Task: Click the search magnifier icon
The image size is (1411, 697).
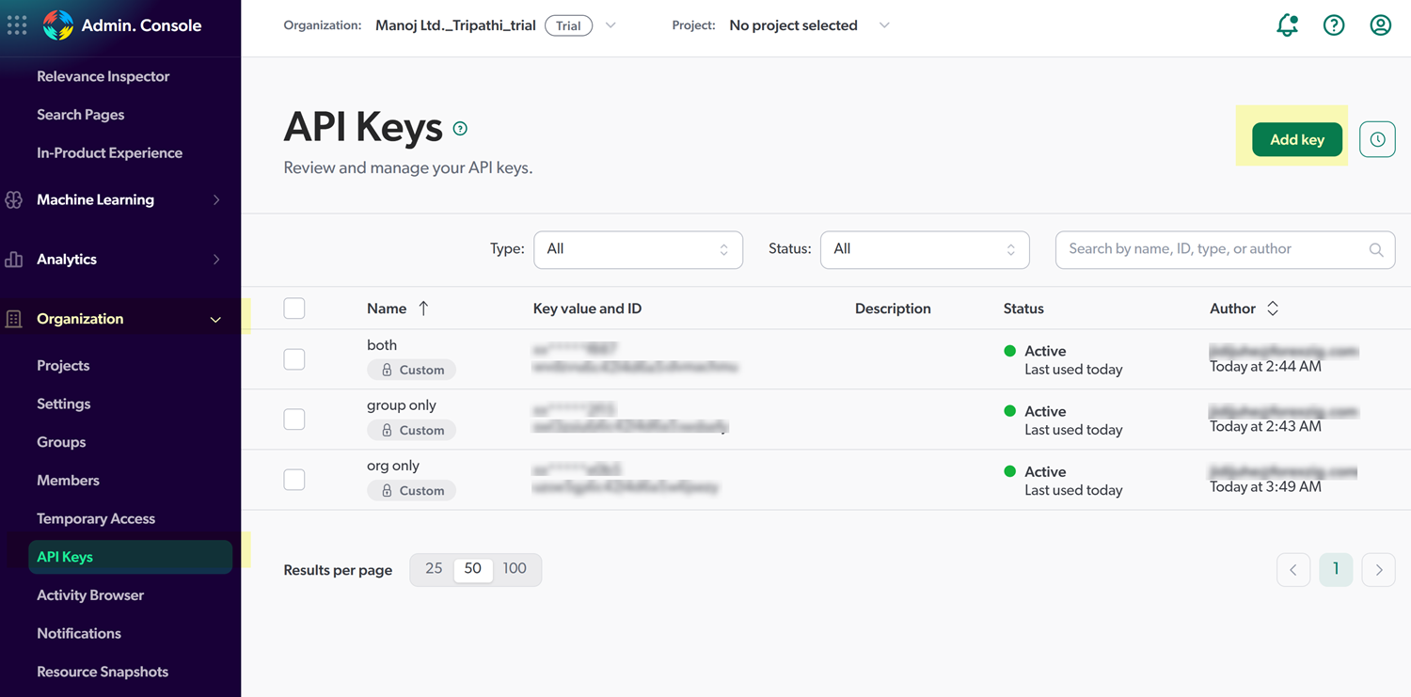Action: 1376,250
